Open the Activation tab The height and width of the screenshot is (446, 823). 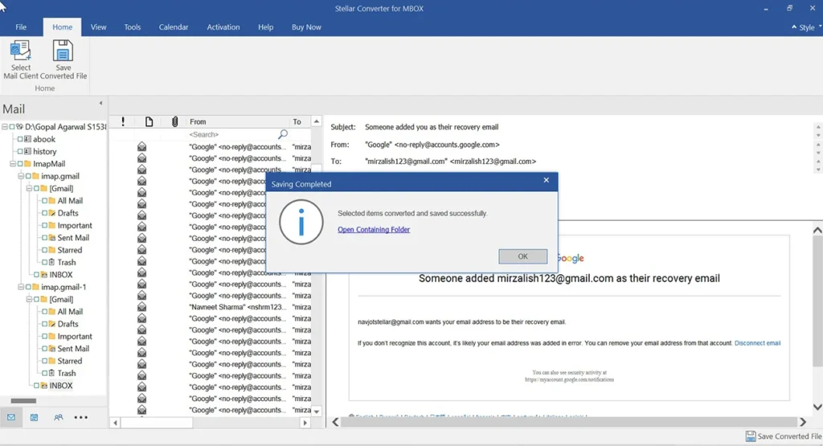coord(223,27)
